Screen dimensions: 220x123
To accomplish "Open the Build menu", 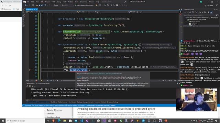I will (53, 2).
